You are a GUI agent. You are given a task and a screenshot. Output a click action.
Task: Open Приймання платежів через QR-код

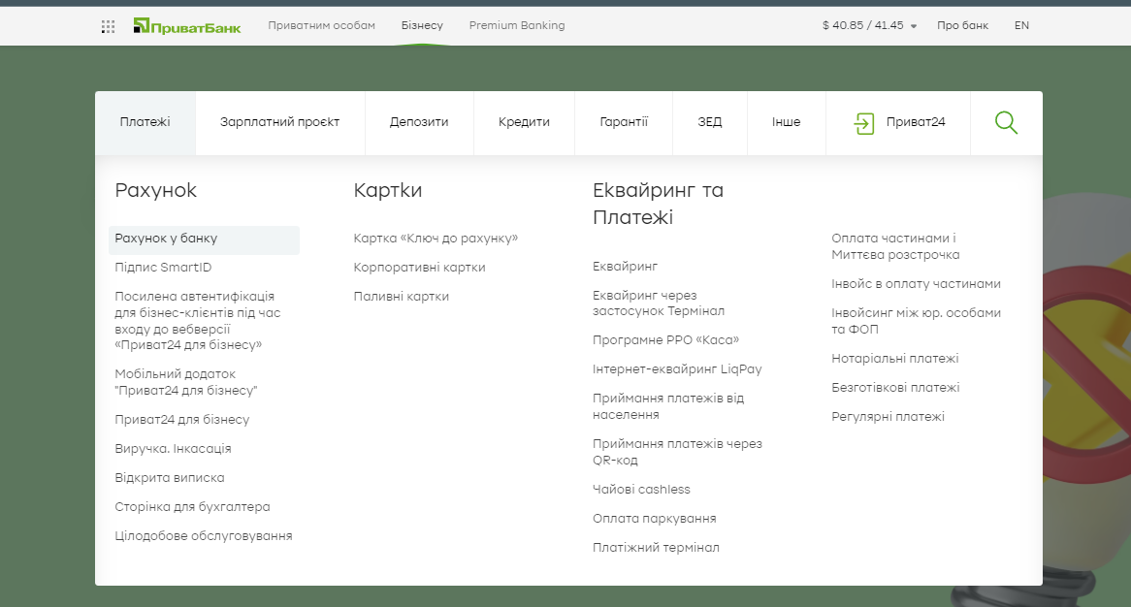[677, 452]
